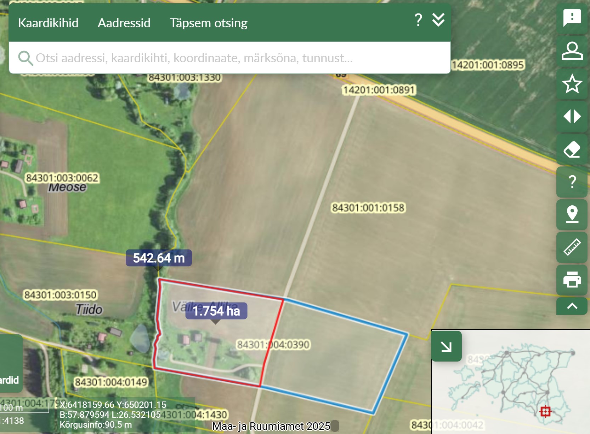Click the Kõrgusinfo:90.5 m elevation readout
Screen dimensions: 590x434
(96, 424)
